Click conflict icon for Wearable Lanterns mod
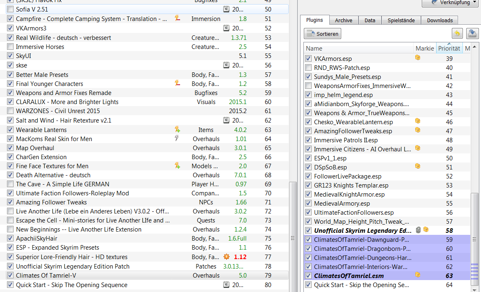The image size is (481, 292). (x=178, y=130)
